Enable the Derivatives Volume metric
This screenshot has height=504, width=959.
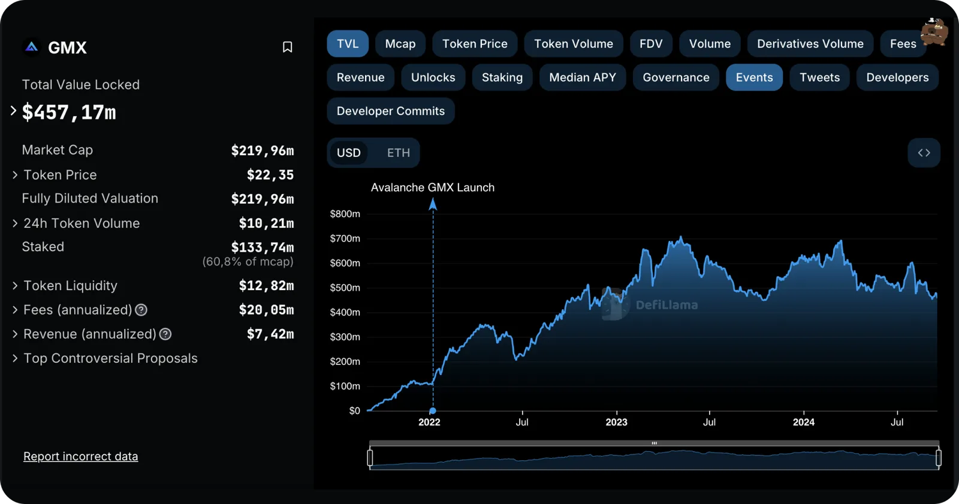click(810, 44)
